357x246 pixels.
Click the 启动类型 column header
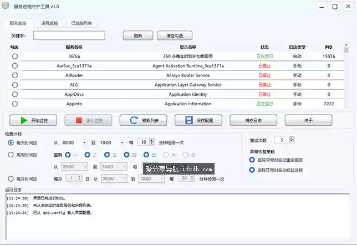click(x=297, y=47)
